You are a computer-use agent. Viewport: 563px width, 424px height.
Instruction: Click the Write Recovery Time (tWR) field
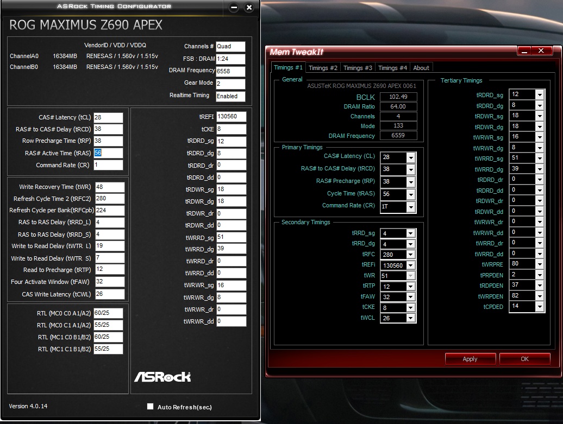110,187
